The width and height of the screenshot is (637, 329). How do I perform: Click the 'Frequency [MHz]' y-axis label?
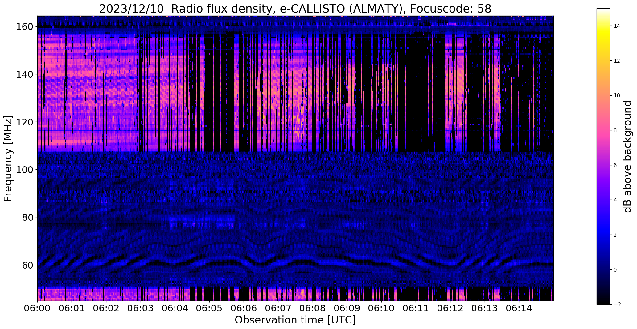8,158
